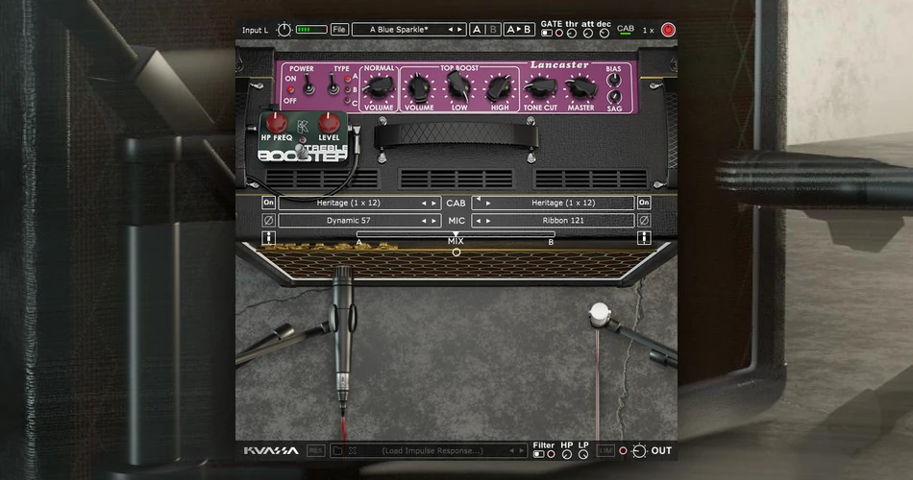
Task: Click the Bias knob
Action: (614, 81)
